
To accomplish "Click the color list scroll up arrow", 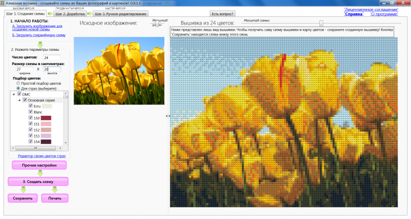I will [66, 93].
